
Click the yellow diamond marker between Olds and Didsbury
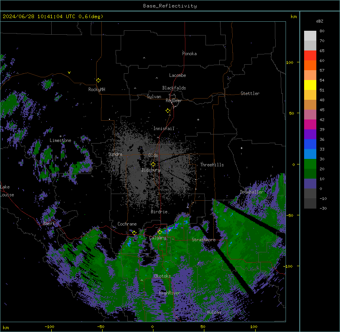coord(153,164)
